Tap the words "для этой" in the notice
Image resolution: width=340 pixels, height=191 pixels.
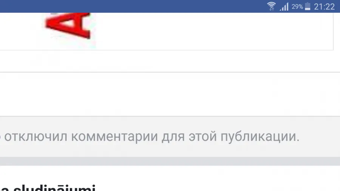click(189, 137)
